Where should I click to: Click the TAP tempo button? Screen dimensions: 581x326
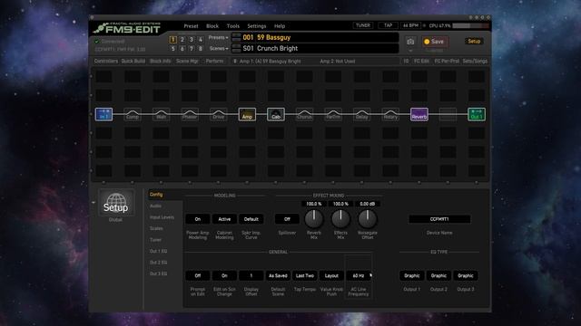388,25
